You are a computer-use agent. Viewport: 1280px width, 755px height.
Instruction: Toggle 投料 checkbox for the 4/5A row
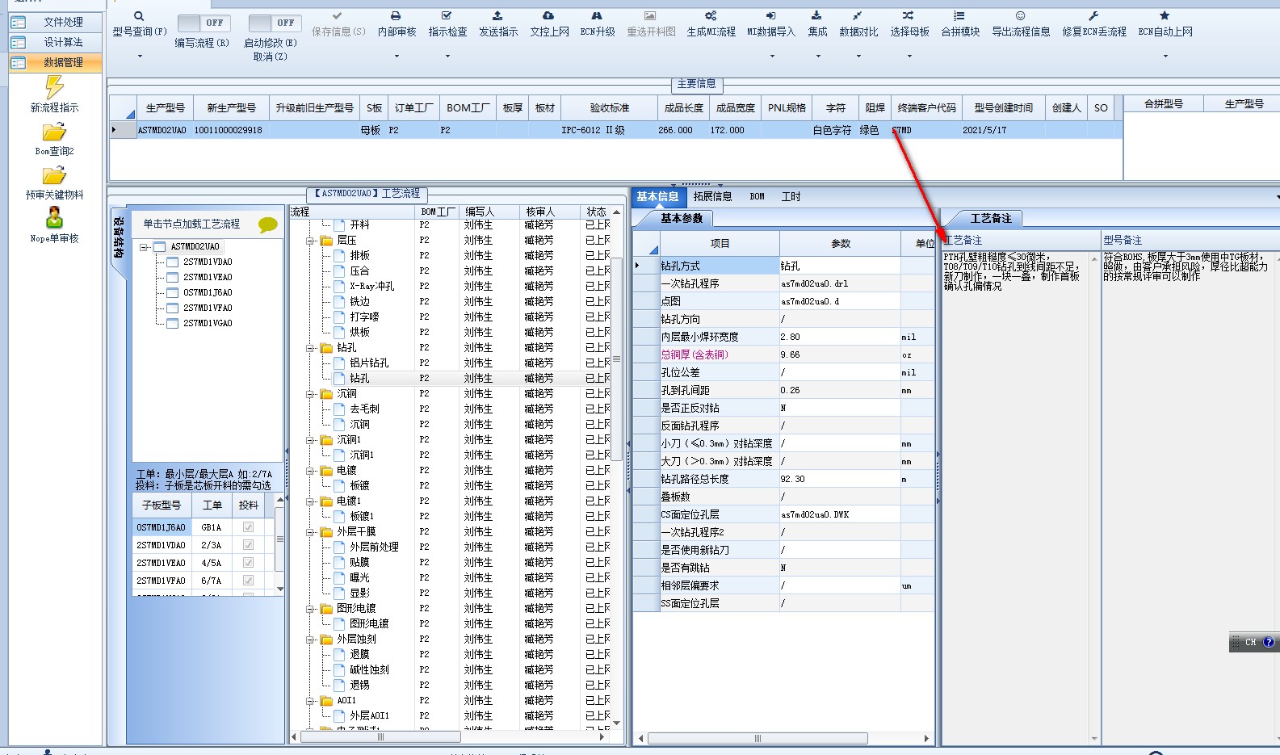(x=248, y=563)
